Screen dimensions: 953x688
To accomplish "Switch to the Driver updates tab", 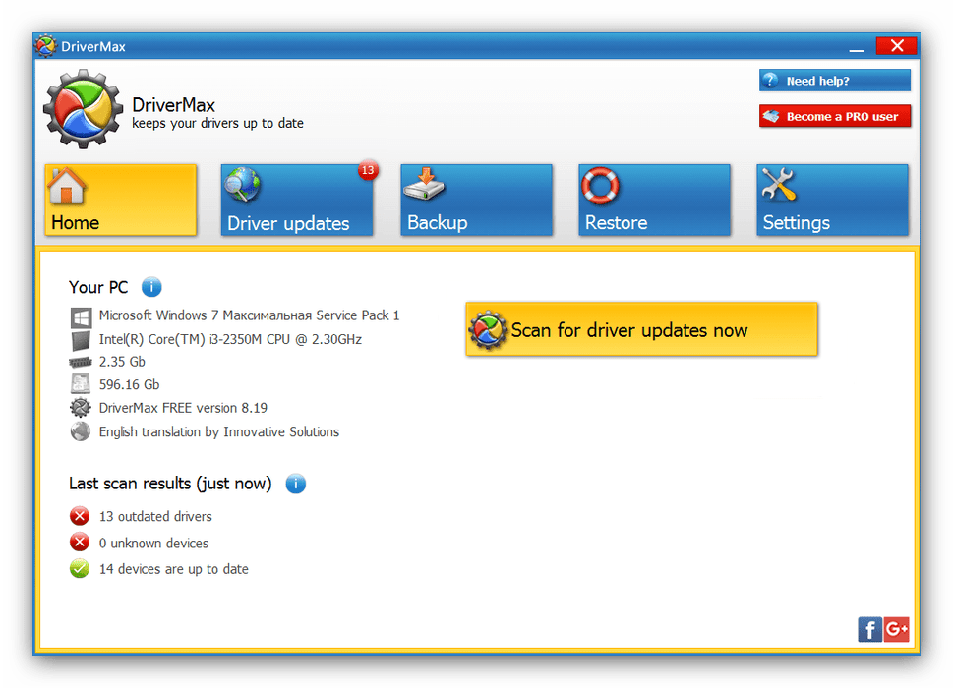I will 297,201.
